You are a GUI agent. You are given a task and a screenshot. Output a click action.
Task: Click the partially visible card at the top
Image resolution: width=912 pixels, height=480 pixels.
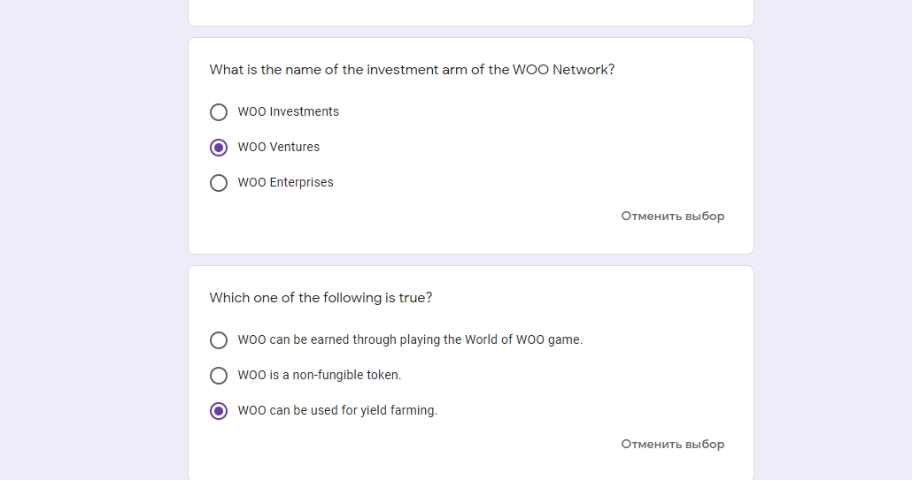470,12
